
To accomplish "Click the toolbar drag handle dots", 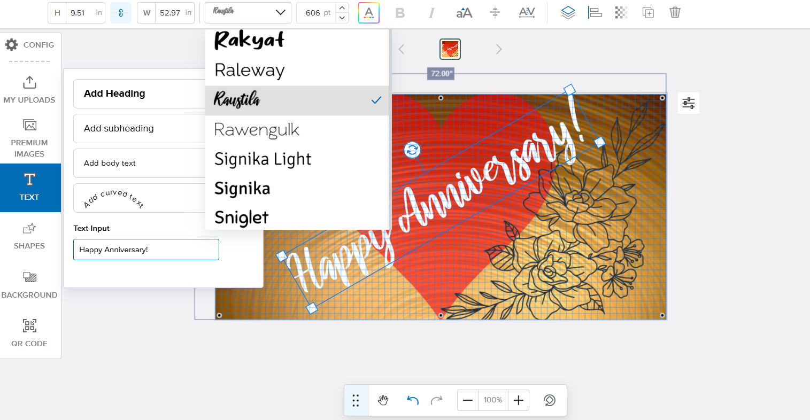I will pyautogui.click(x=356, y=400).
